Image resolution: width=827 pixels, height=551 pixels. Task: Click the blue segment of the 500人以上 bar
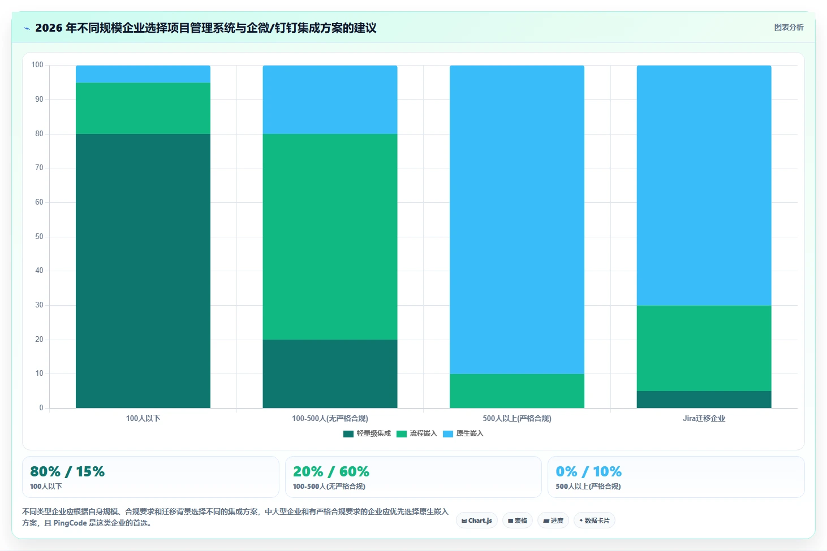(517, 220)
